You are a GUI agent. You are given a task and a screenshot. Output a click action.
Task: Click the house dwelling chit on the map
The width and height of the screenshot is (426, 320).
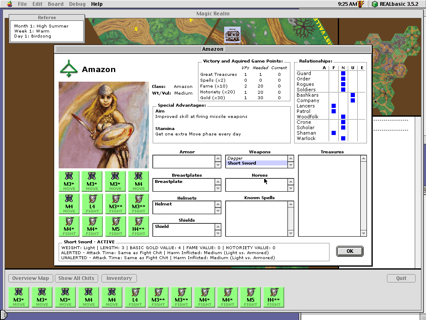[x=233, y=35]
